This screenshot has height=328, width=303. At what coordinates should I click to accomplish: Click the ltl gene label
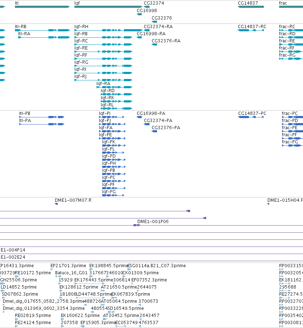click(17, 3)
